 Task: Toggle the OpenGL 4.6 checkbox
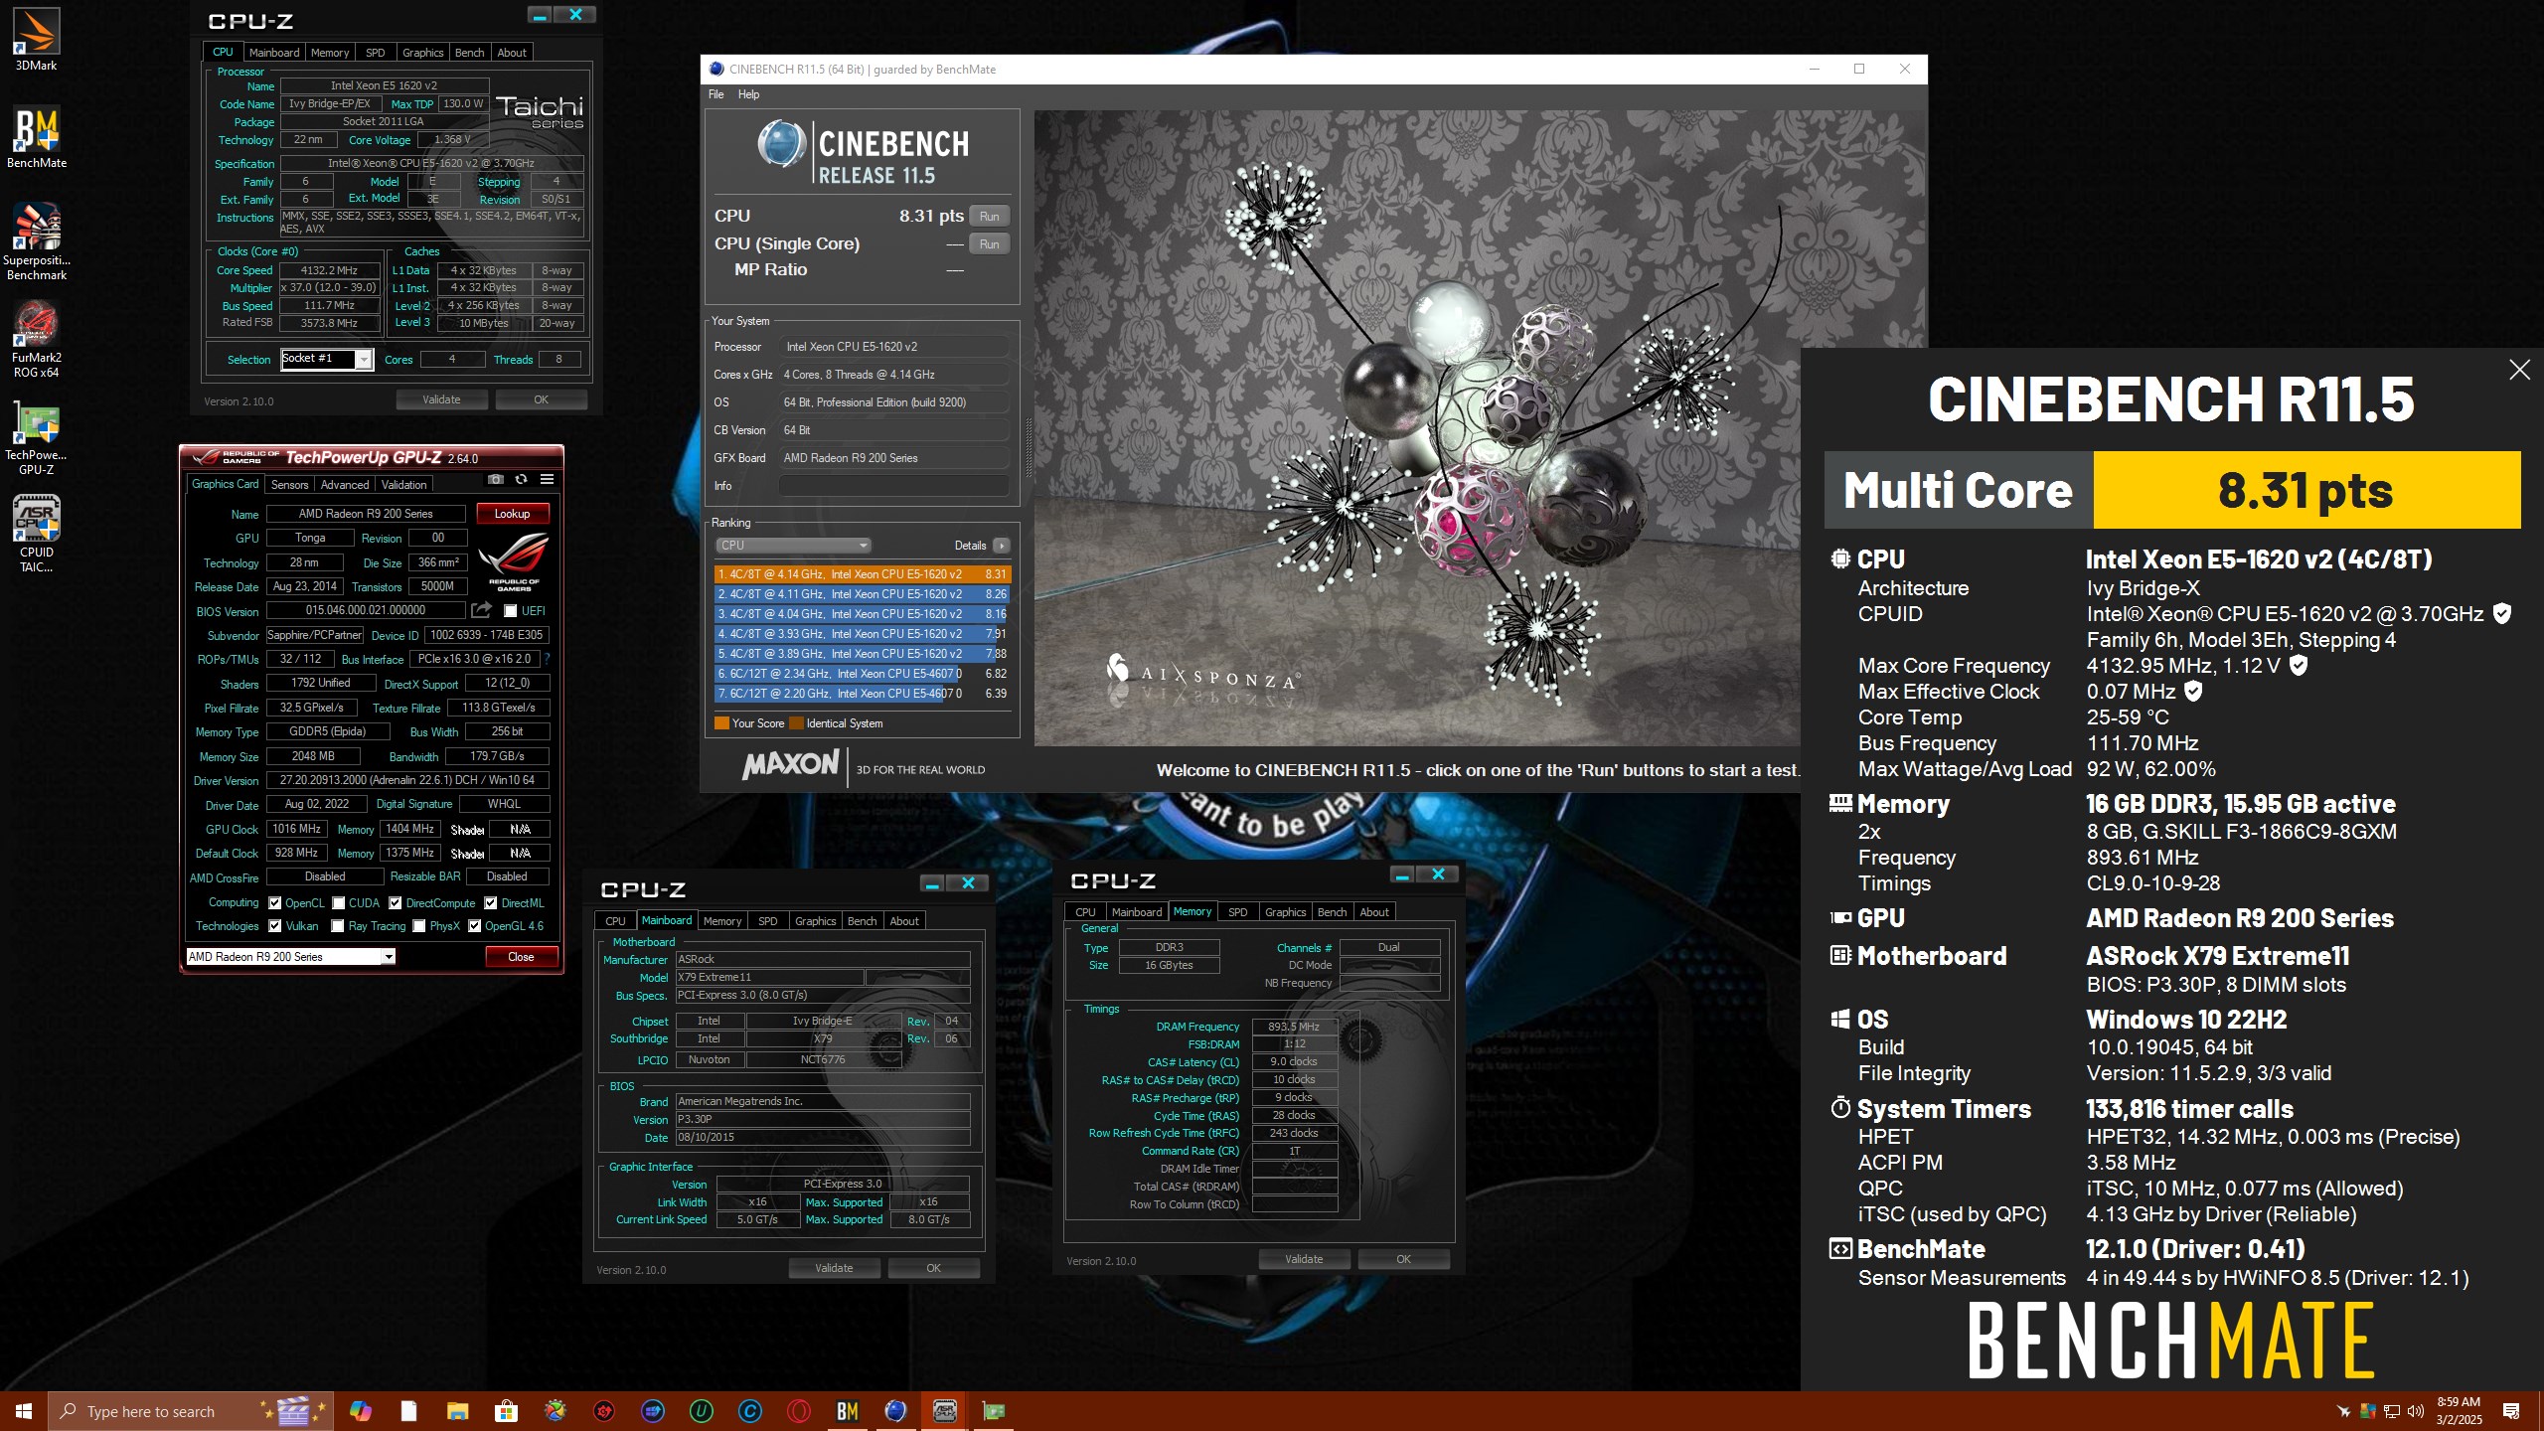tap(475, 926)
